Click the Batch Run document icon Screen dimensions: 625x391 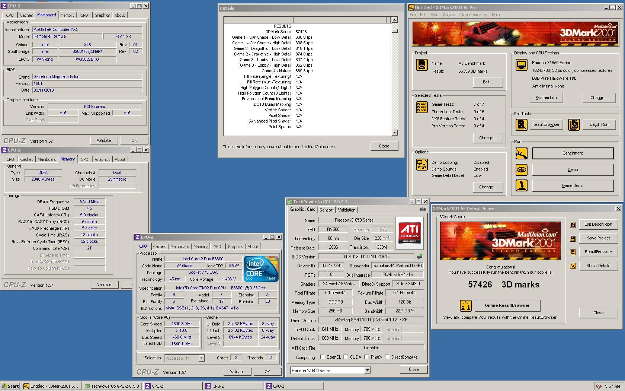574,124
